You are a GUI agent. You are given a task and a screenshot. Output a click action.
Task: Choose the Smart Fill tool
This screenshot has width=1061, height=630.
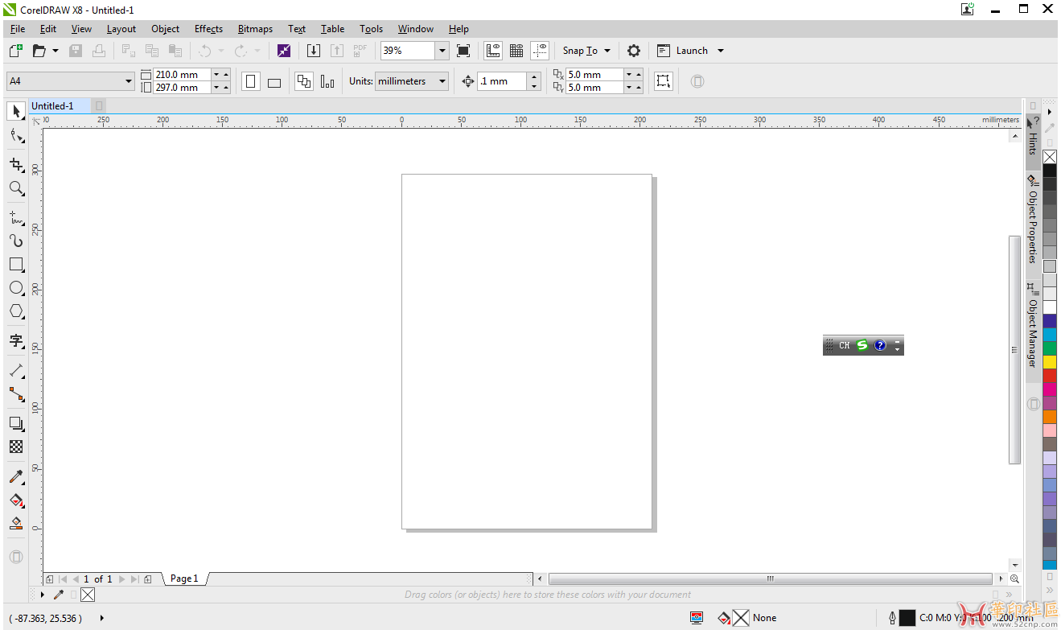click(x=16, y=523)
